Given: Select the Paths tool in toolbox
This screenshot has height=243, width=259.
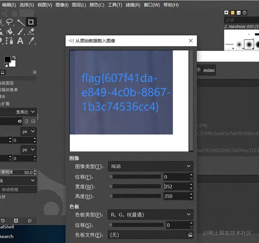Looking at the screenshot, I should 9,41.
